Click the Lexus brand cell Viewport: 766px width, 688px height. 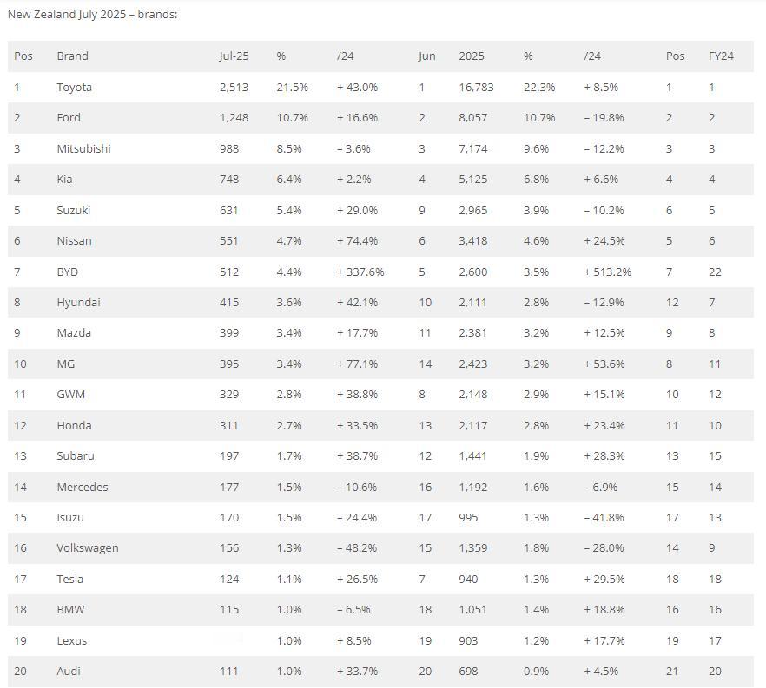click(x=72, y=640)
